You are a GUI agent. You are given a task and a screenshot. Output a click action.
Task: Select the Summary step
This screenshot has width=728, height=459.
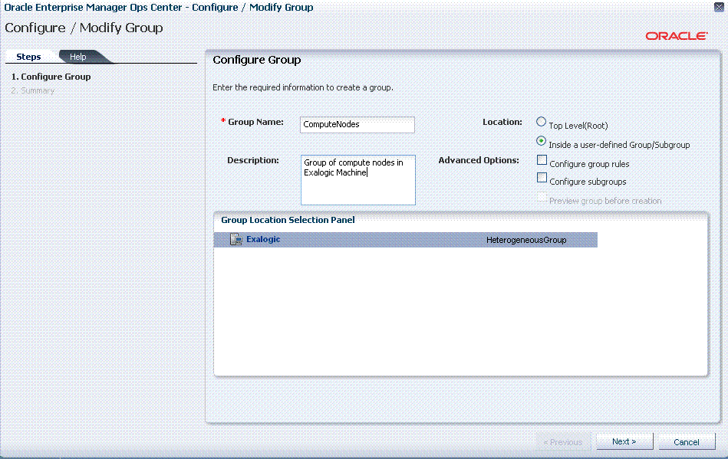pyautogui.click(x=32, y=90)
